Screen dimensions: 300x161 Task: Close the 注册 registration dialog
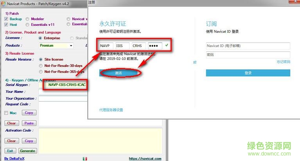tap(295, 1)
